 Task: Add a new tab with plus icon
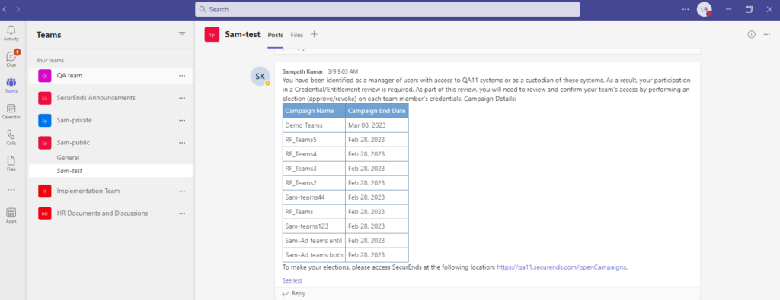[314, 34]
